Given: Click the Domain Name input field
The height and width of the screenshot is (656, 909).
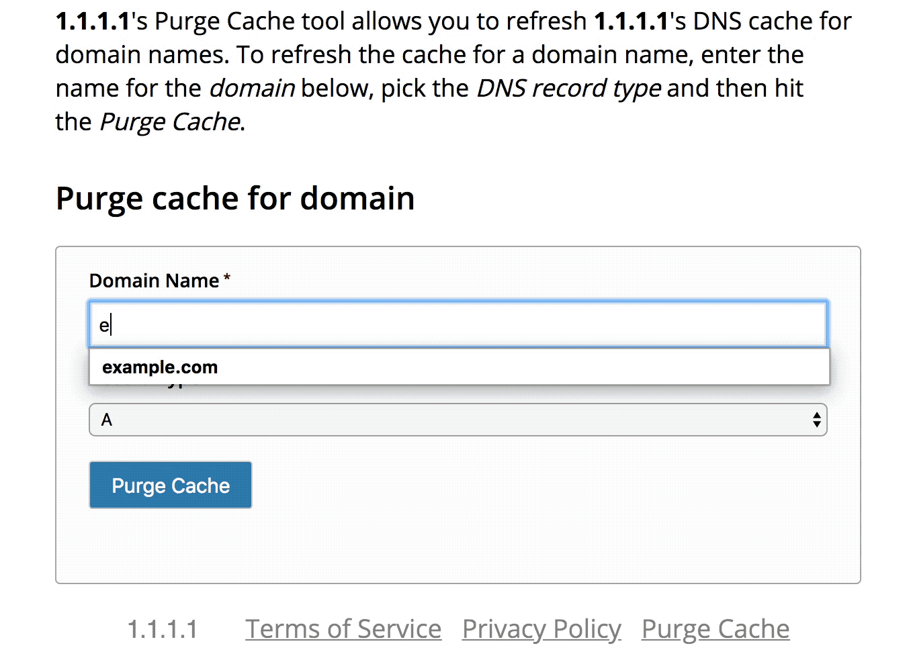Looking at the screenshot, I should pos(458,324).
